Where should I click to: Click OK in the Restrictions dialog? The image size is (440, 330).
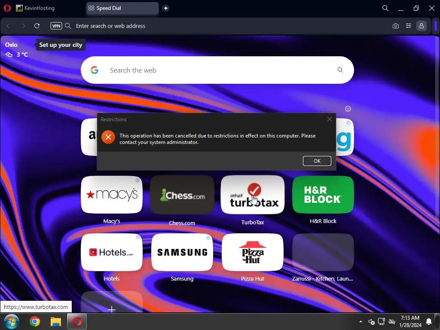[317, 161]
